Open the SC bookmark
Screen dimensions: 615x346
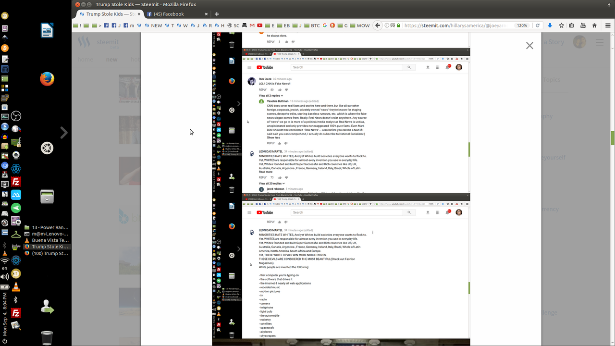click(234, 25)
